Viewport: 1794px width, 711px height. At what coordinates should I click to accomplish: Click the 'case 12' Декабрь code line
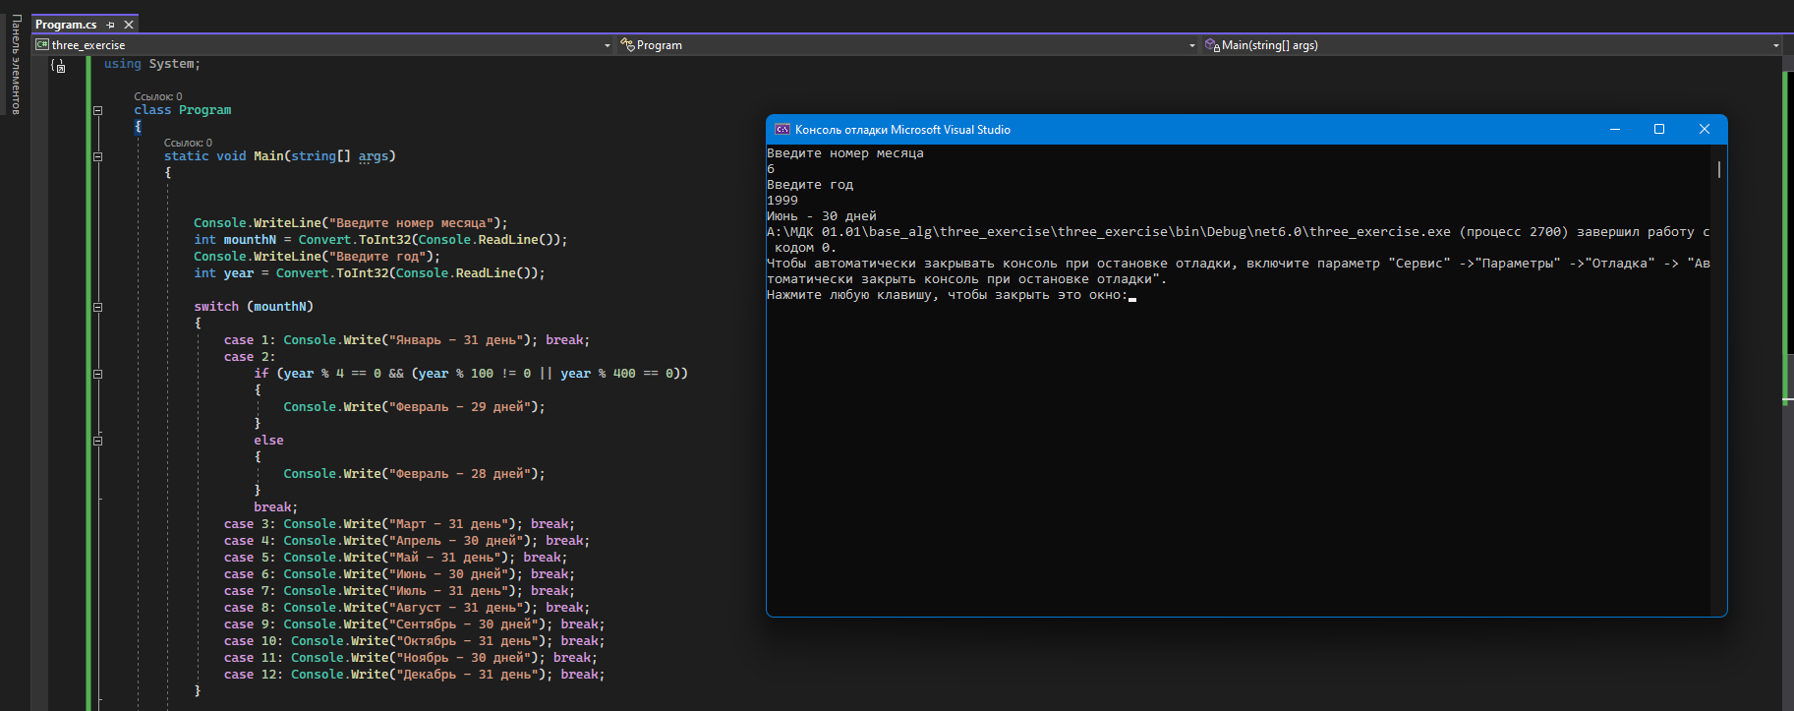(x=414, y=675)
